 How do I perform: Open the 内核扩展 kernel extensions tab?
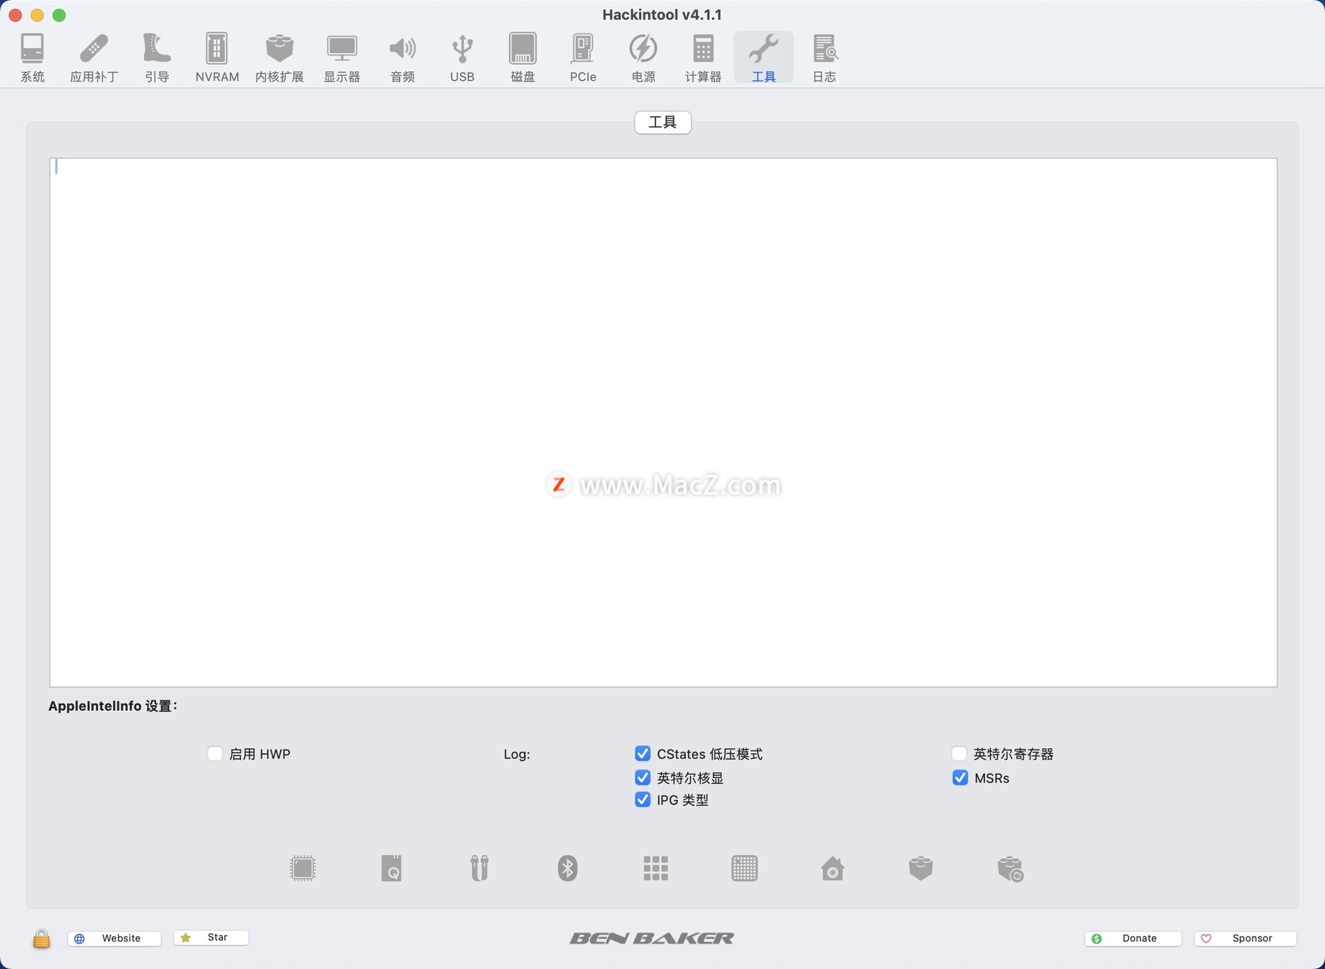coord(279,58)
